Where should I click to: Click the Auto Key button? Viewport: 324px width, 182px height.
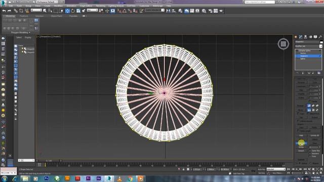click(x=261, y=169)
